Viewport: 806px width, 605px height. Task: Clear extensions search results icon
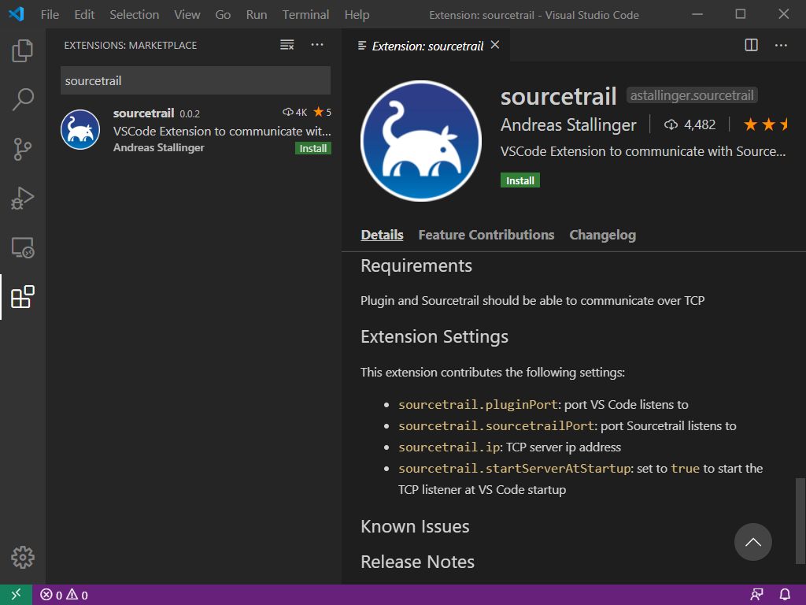pyautogui.click(x=287, y=45)
